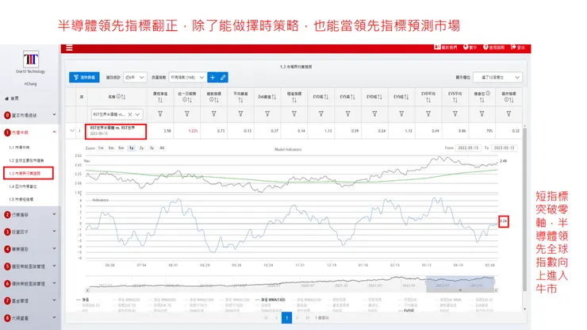Toggle the WMA(250) legend series
The height and width of the screenshot is (330, 587).
point(306,300)
